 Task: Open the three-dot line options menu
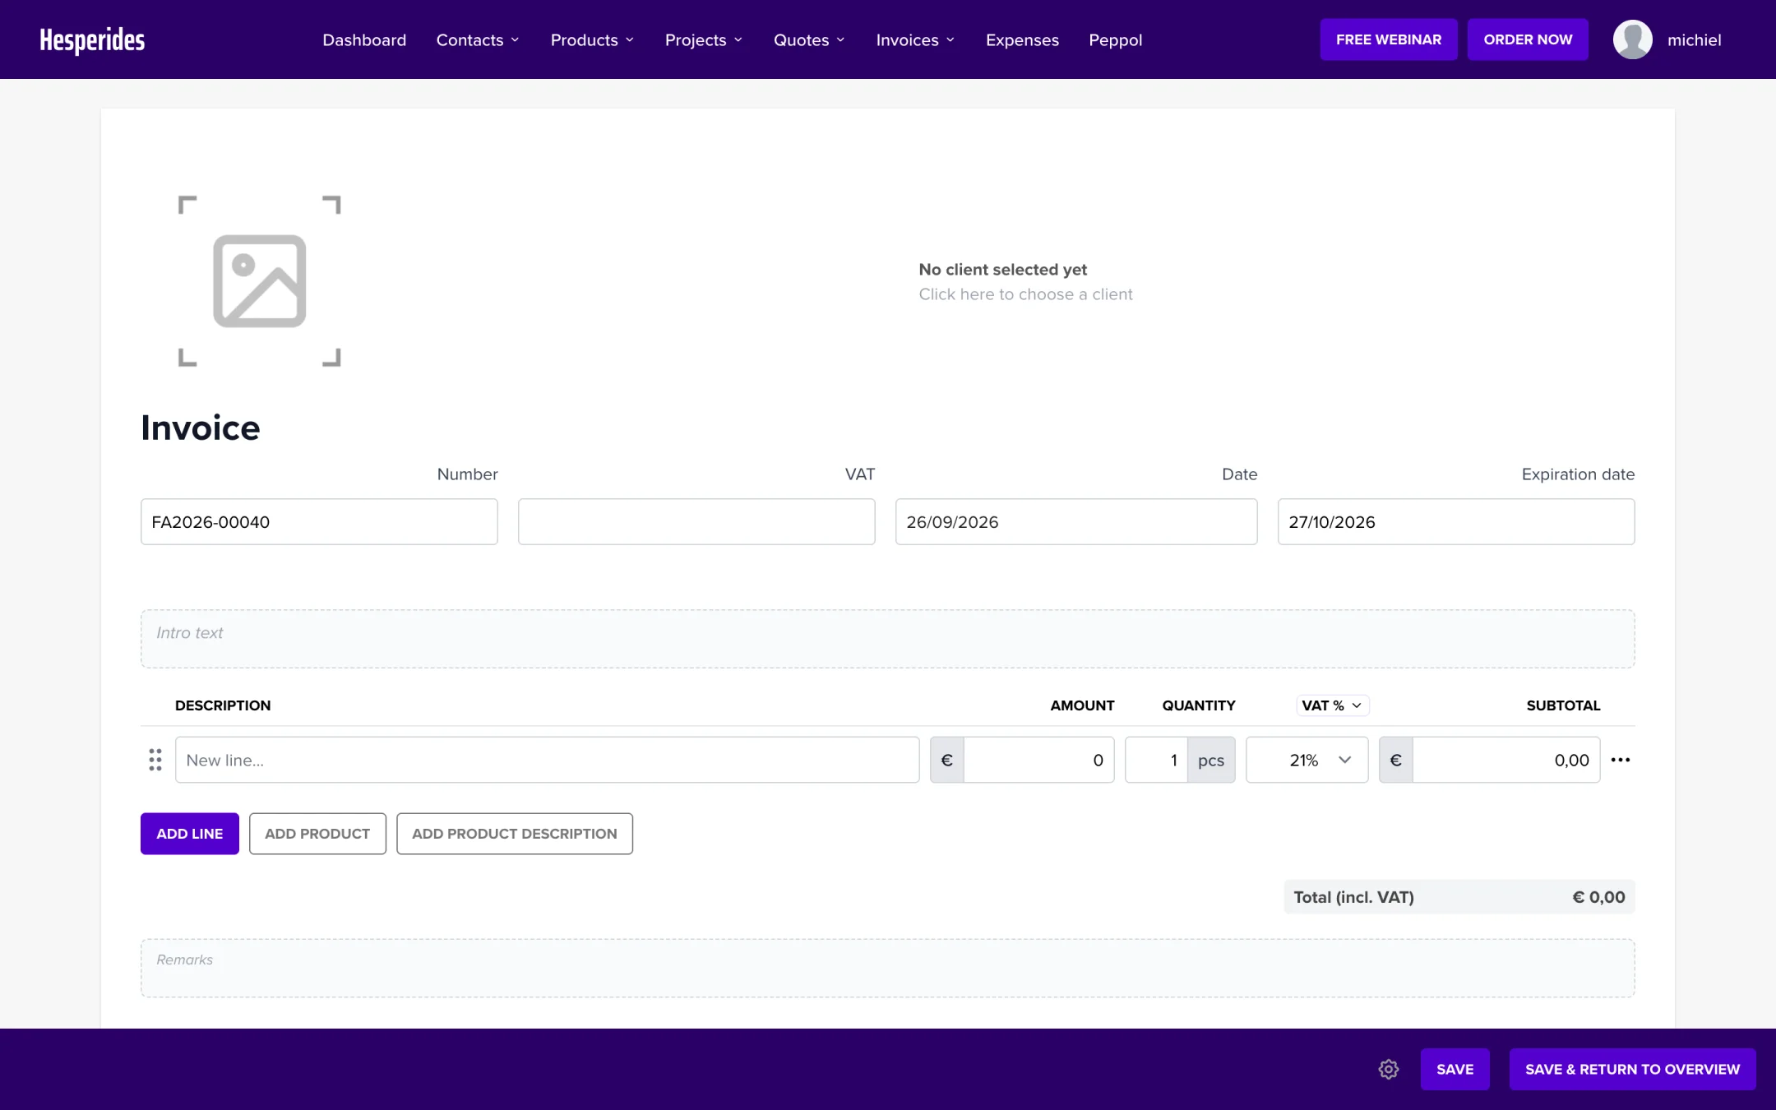(x=1621, y=760)
